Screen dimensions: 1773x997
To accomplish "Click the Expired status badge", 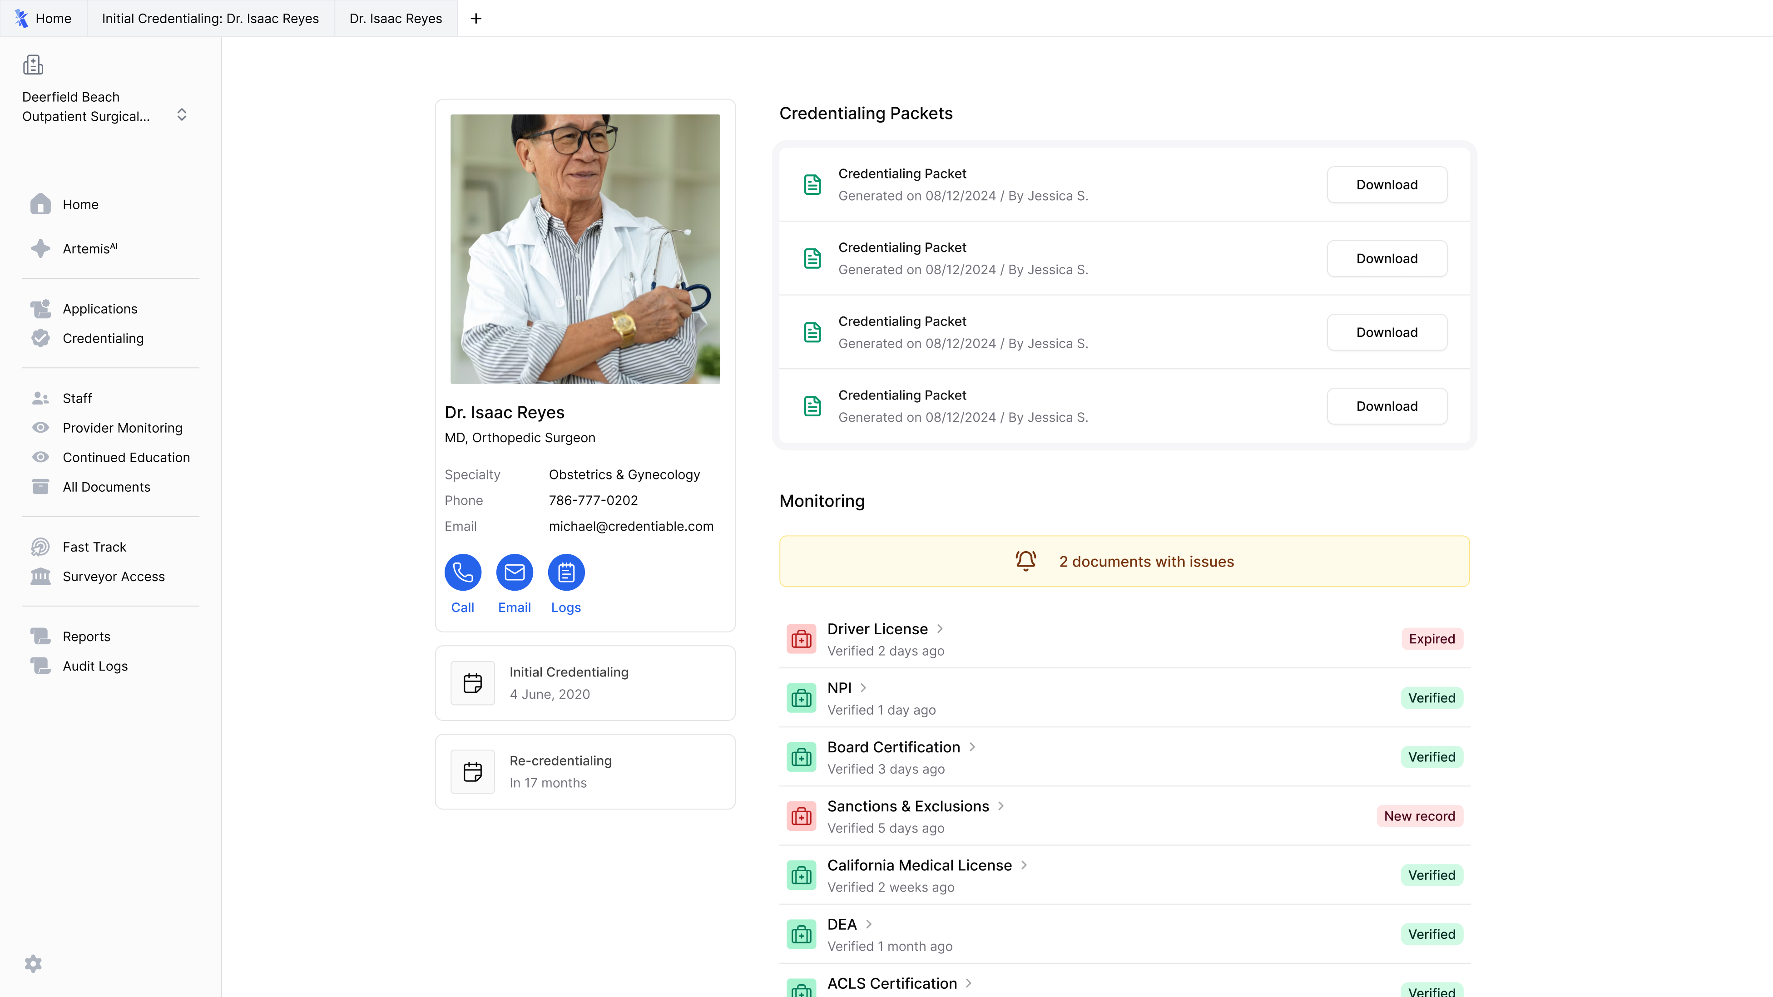I will pos(1431,638).
